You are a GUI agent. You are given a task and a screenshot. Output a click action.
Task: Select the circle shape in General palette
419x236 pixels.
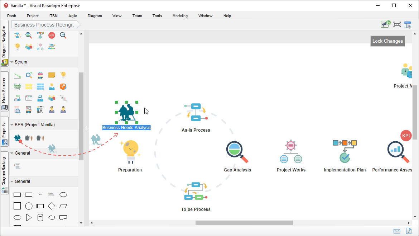tap(29, 206)
